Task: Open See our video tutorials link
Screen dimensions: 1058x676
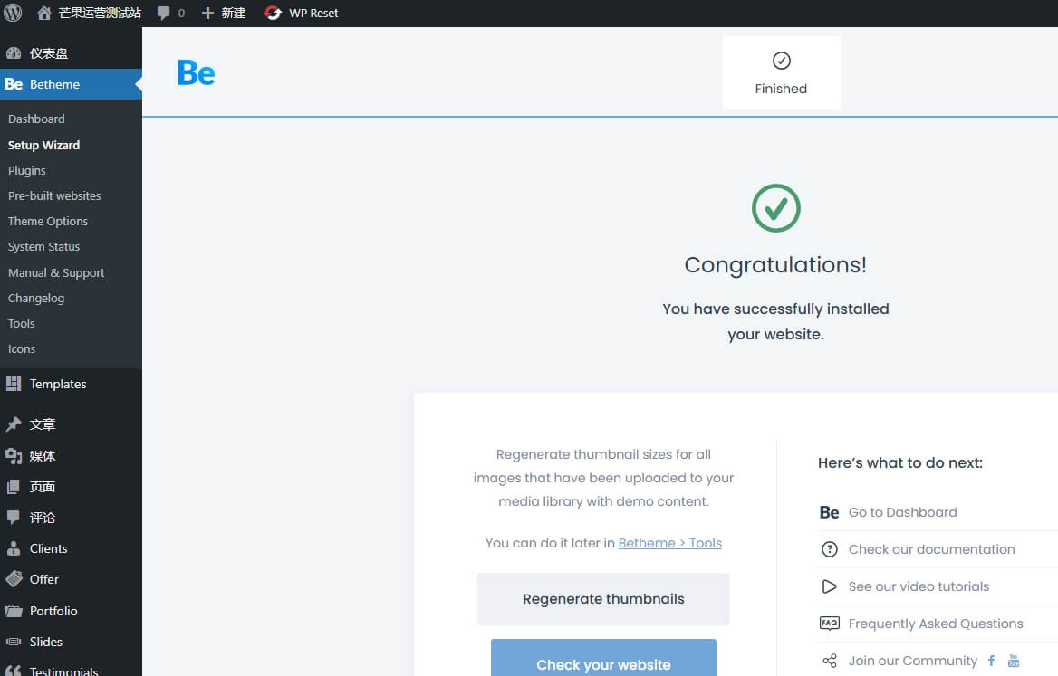Action: [919, 586]
